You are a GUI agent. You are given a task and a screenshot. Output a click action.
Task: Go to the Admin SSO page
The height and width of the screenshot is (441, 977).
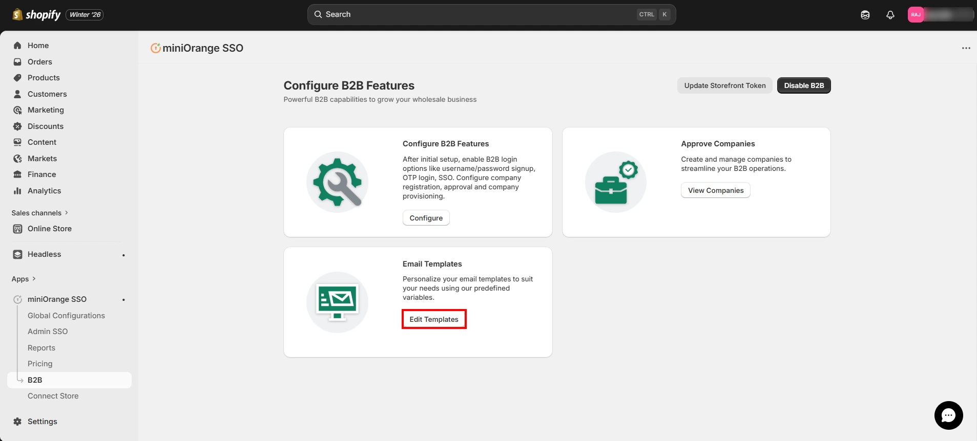[48, 332]
